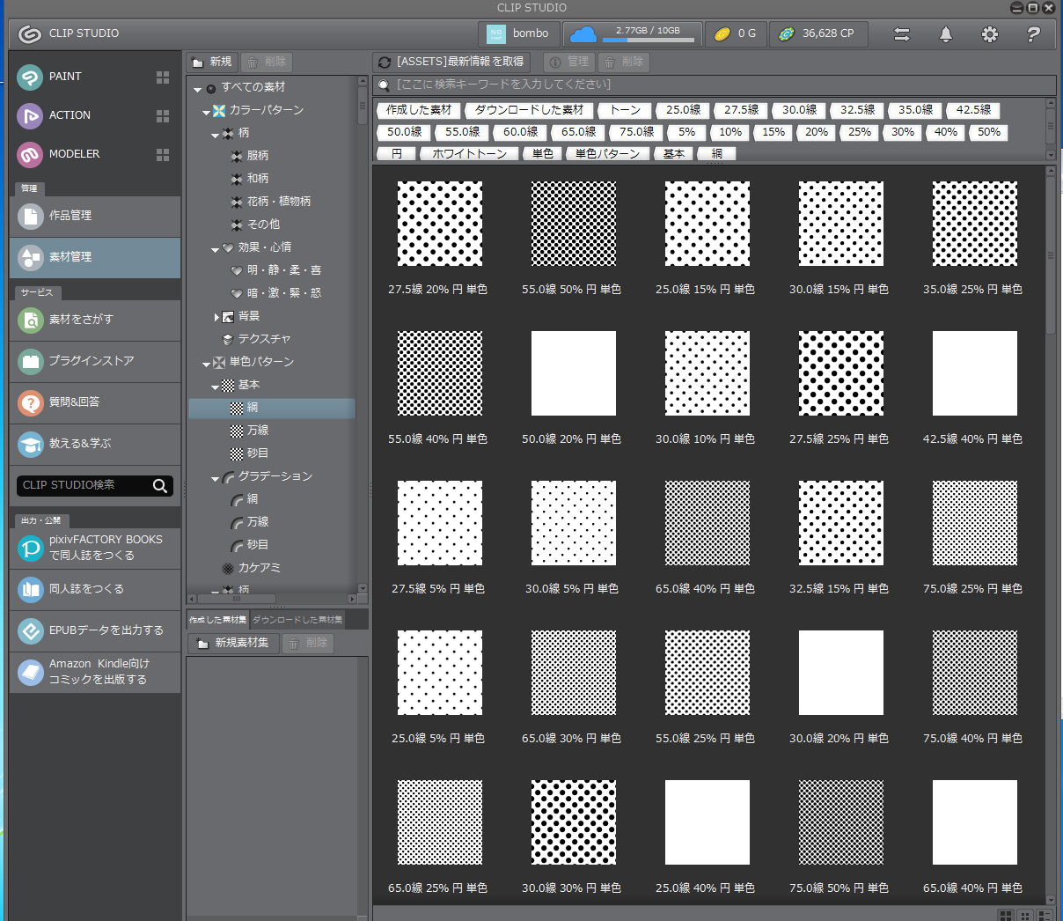The height and width of the screenshot is (921, 1063).
Task: Toggle the 27.5線 tag filter
Action: pyautogui.click(x=741, y=110)
